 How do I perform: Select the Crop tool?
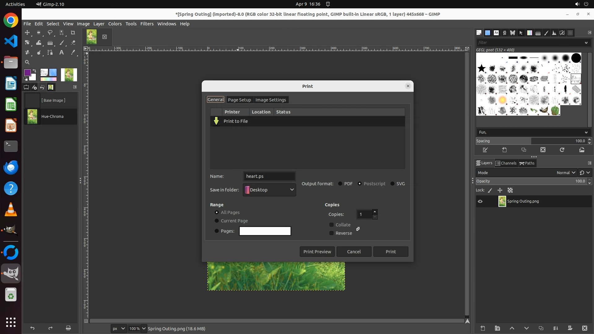(x=73, y=32)
